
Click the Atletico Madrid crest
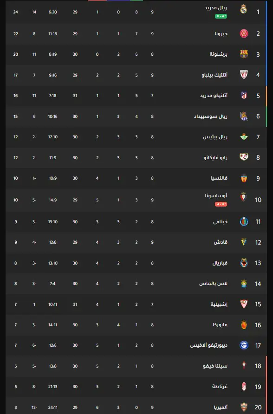click(244, 95)
